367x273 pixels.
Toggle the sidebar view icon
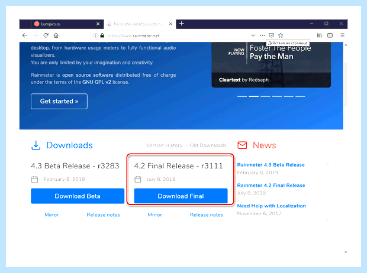tap(330, 35)
